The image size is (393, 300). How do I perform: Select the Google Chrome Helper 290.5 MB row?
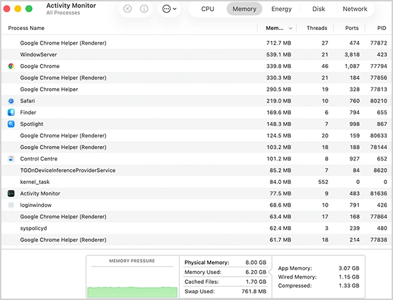point(196,89)
